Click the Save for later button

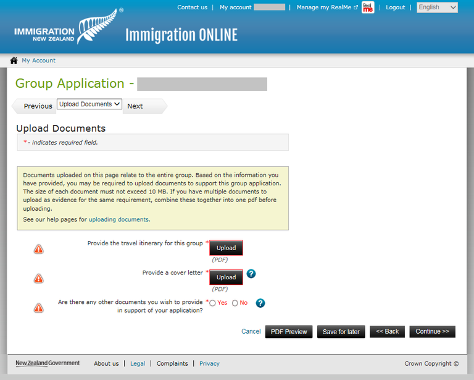click(341, 332)
